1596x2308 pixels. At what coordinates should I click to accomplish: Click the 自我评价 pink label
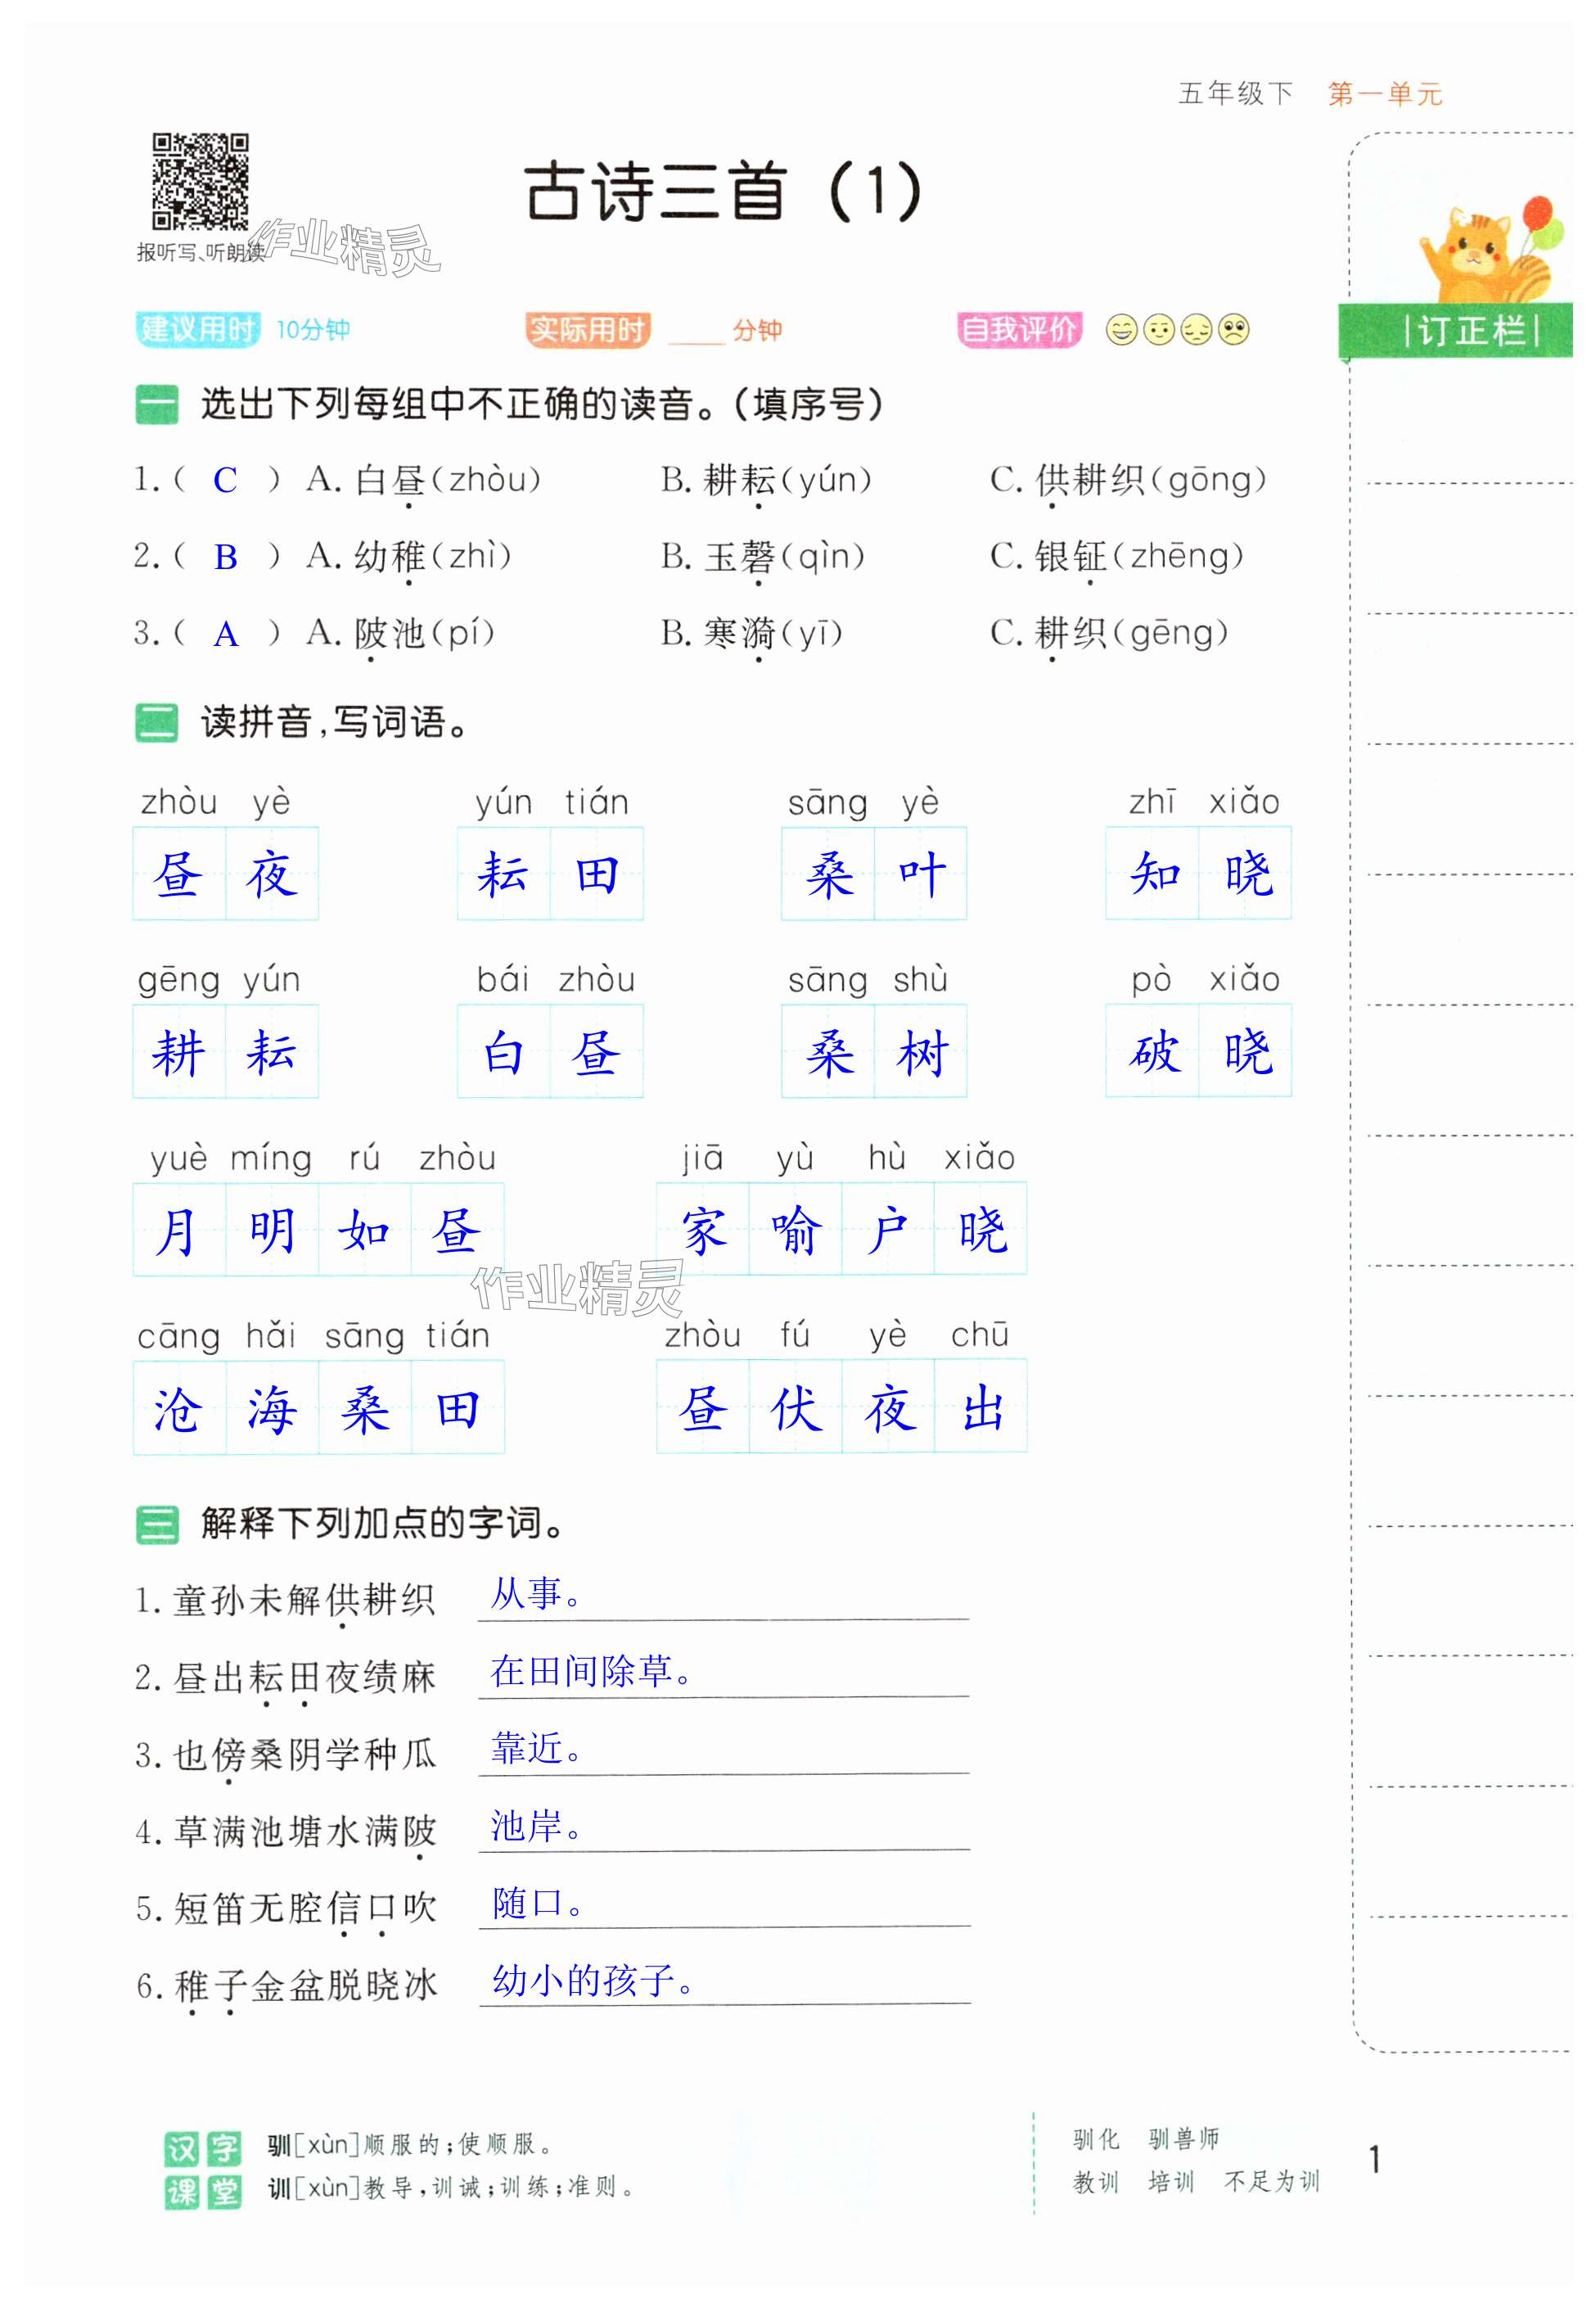click(1019, 329)
